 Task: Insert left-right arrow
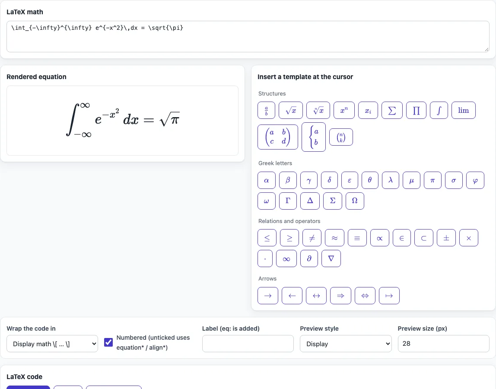[x=316, y=296]
